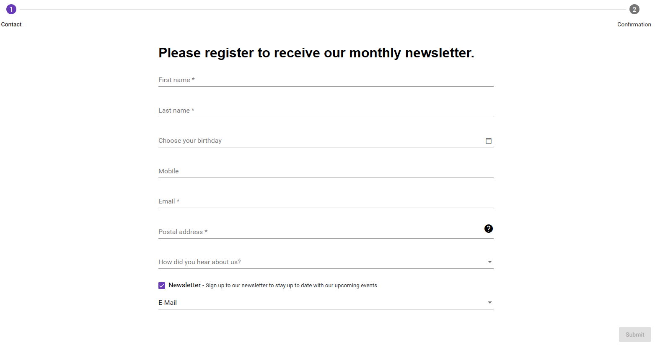Go to the Confirmation step label
This screenshot has height=345, width=655.
point(634,24)
